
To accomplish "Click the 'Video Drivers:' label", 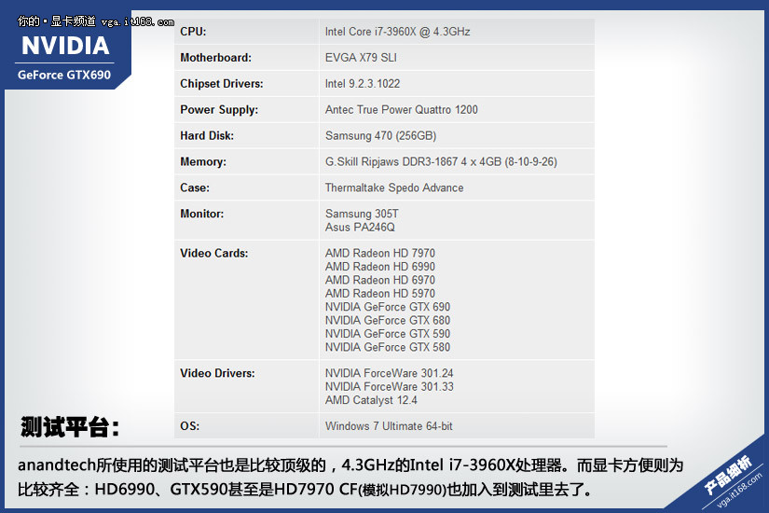I will tap(217, 373).
